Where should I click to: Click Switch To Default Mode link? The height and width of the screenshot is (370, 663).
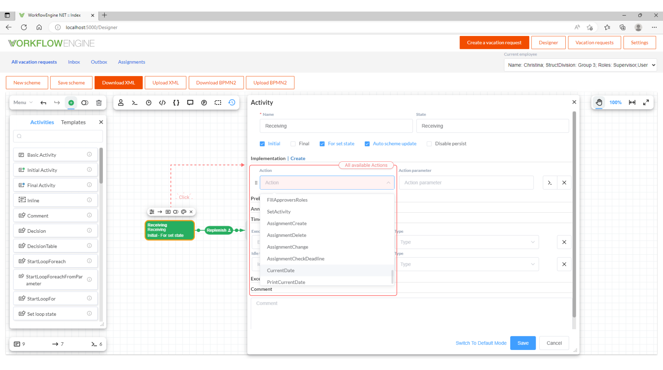point(481,343)
